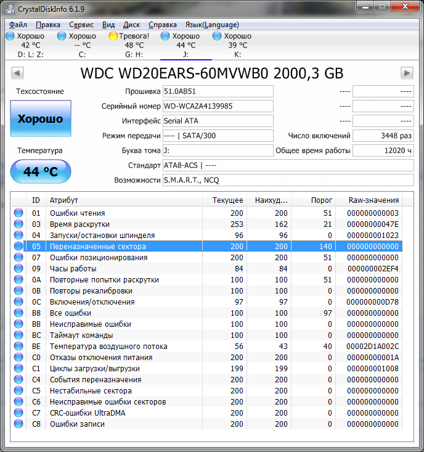This screenshot has height=452, width=424.
Task: Click the CrystalDiskInfo title bar icon
Action: tap(10, 9)
